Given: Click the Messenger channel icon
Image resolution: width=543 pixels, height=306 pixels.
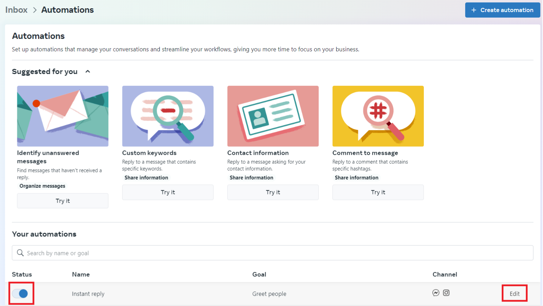Looking at the screenshot, I should click(436, 293).
